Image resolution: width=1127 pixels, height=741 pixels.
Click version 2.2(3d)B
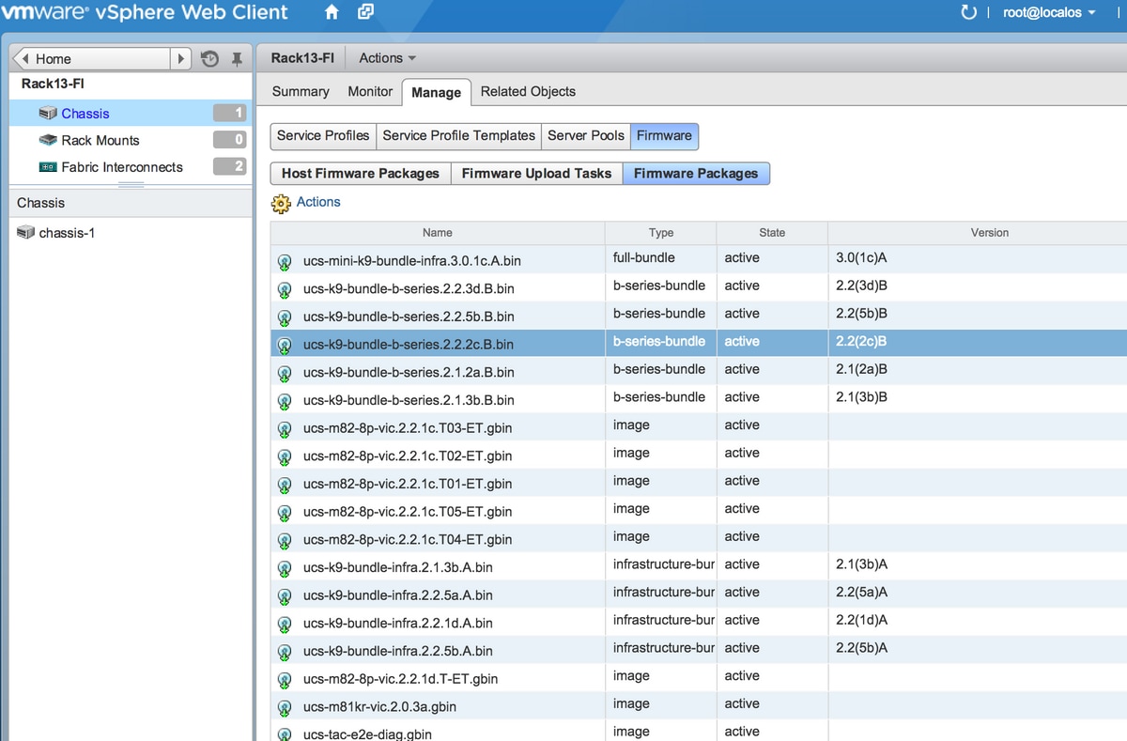coord(862,286)
